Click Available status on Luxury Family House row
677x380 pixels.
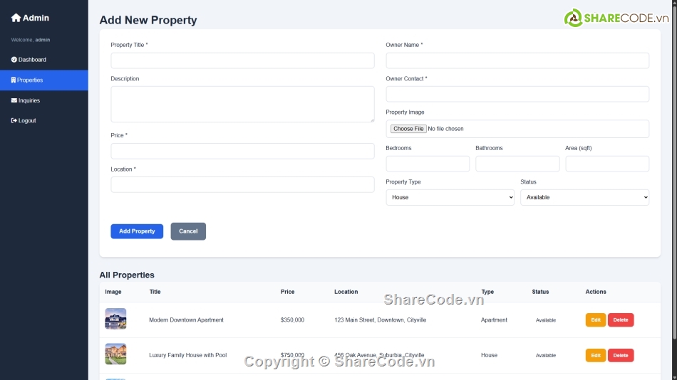click(546, 355)
